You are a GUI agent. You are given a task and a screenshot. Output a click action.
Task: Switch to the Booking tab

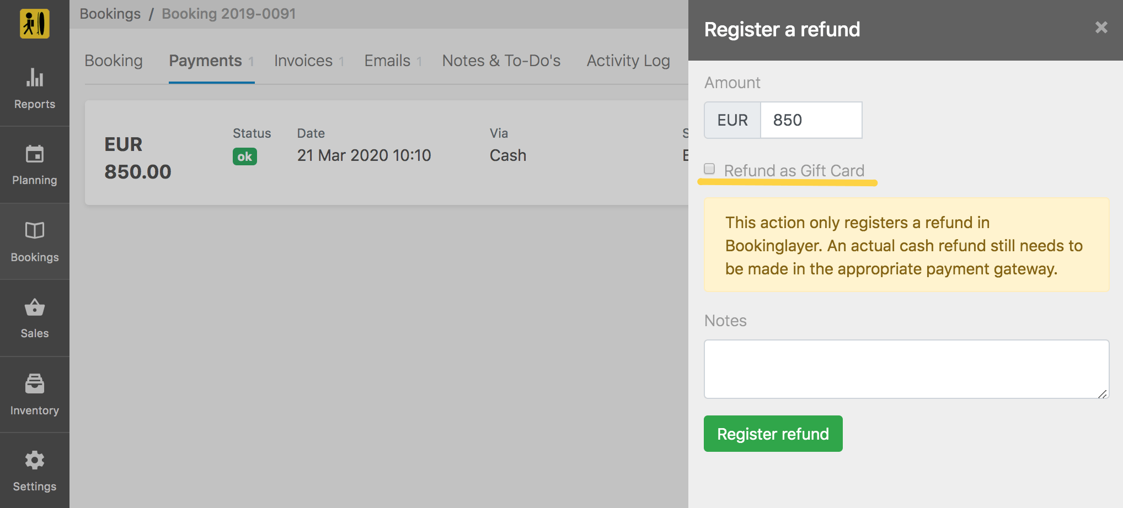click(x=114, y=61)
